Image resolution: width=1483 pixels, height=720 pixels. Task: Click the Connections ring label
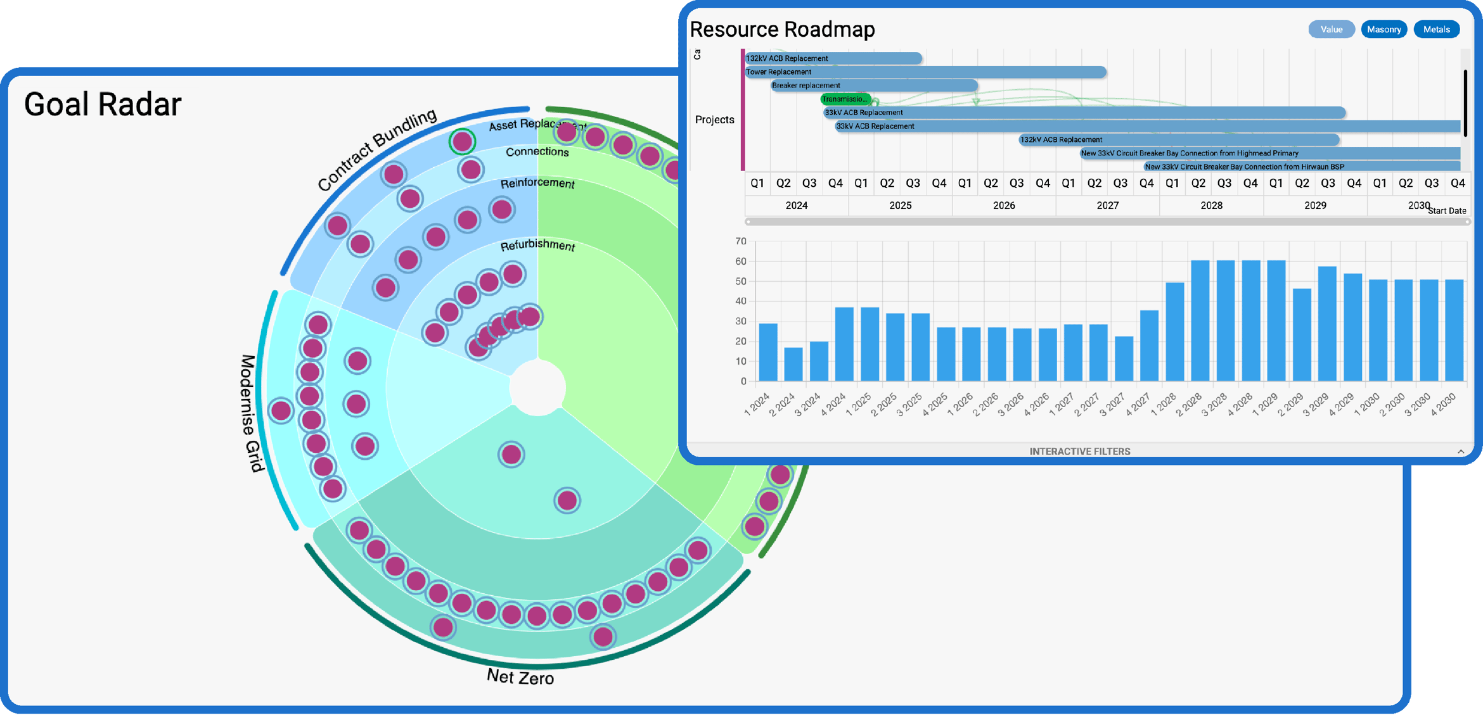537,152
